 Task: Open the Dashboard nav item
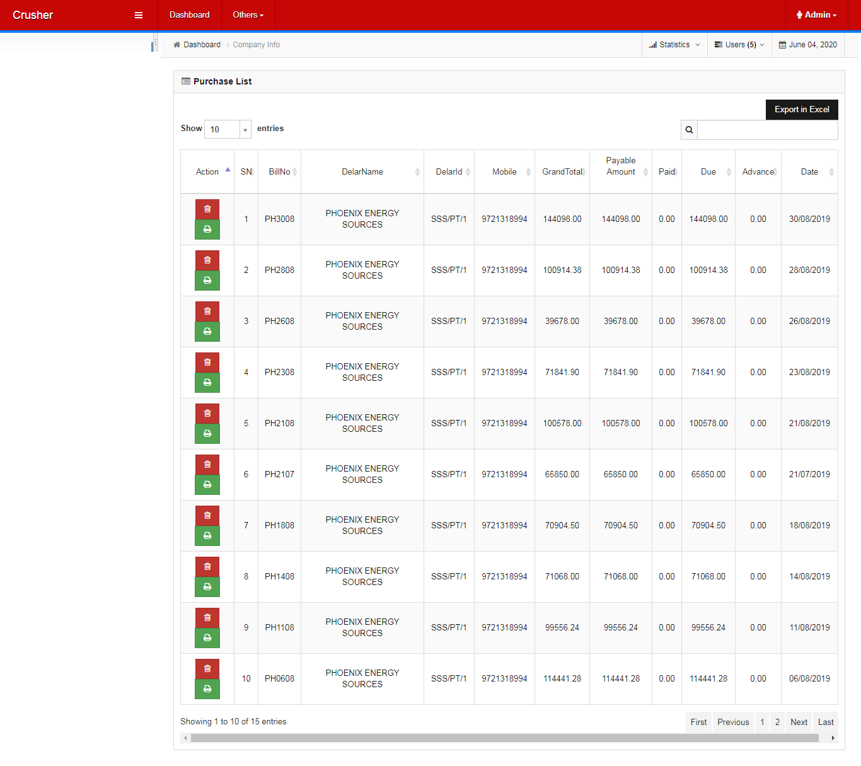tap(190, 15)
